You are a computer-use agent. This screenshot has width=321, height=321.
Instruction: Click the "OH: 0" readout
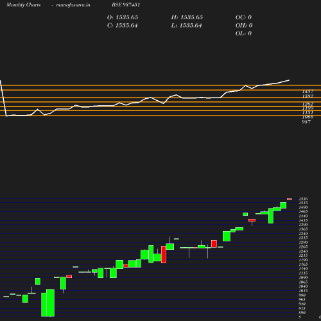[x=244, y=26]
